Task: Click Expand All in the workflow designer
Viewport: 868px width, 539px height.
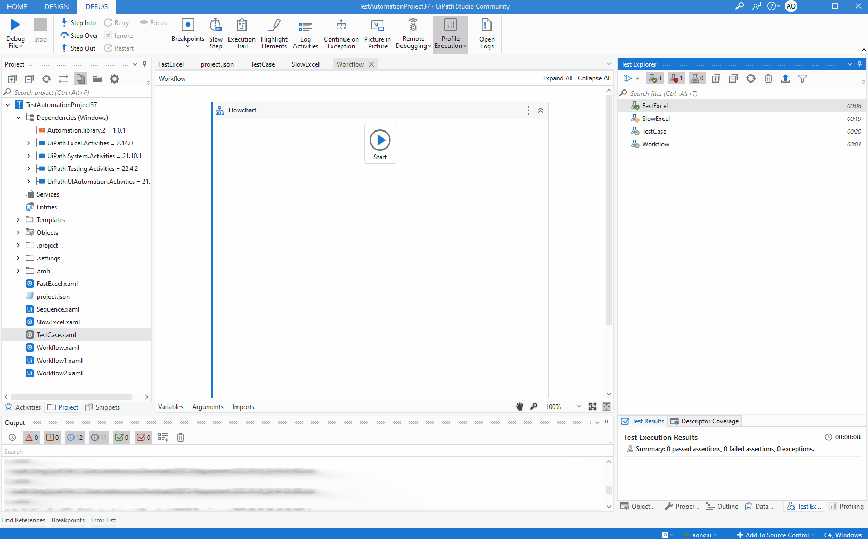Action: click(x=558, y=78)
